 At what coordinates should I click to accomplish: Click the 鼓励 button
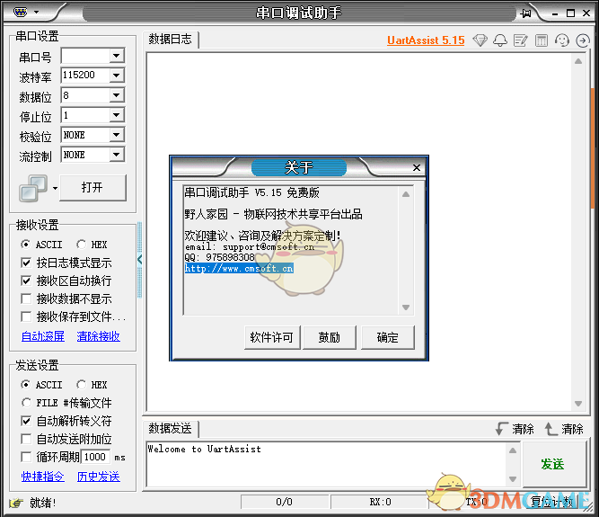pyautogui.click(x=330, y=337)
